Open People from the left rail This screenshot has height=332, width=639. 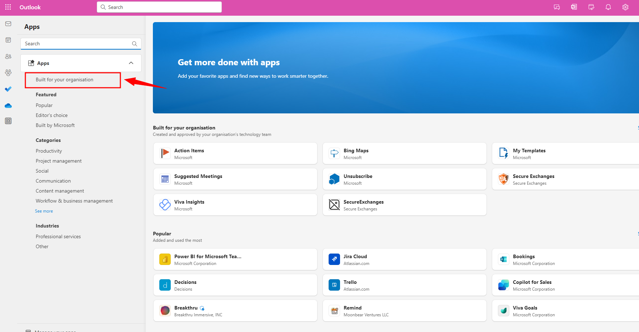[8, 56]
